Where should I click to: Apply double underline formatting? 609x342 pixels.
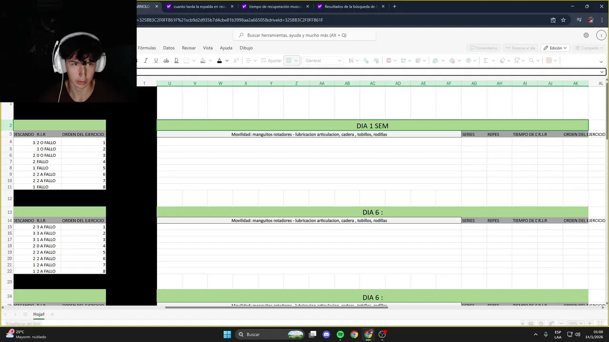click(176, 61)
